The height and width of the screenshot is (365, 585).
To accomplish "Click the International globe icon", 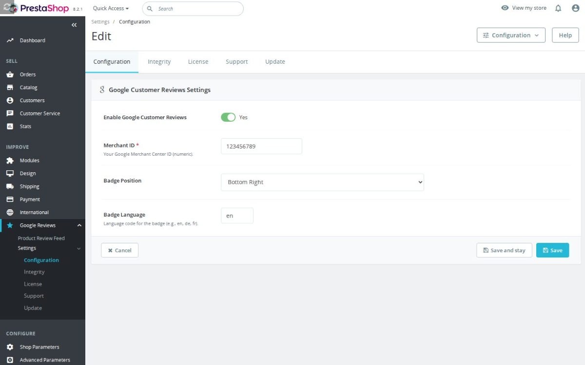I will point(10,212).
